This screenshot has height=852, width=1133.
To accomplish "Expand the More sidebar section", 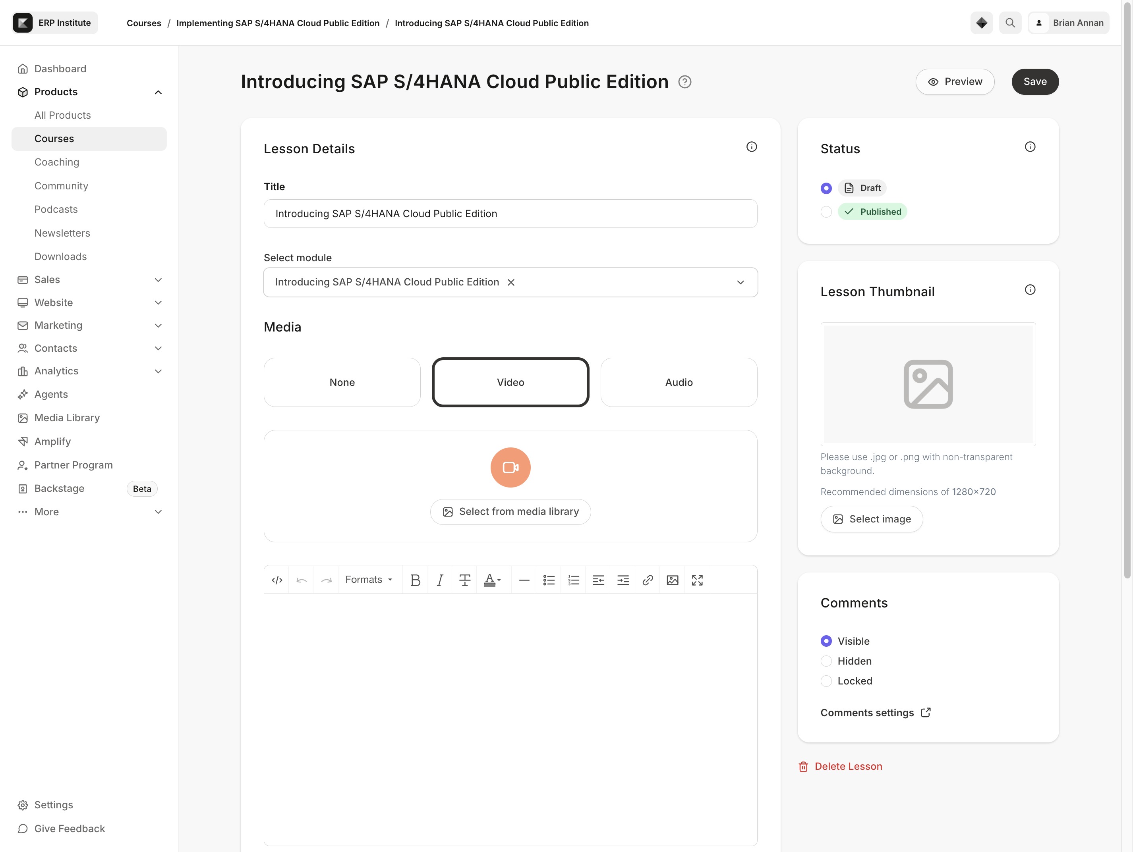I will [158, 512].
